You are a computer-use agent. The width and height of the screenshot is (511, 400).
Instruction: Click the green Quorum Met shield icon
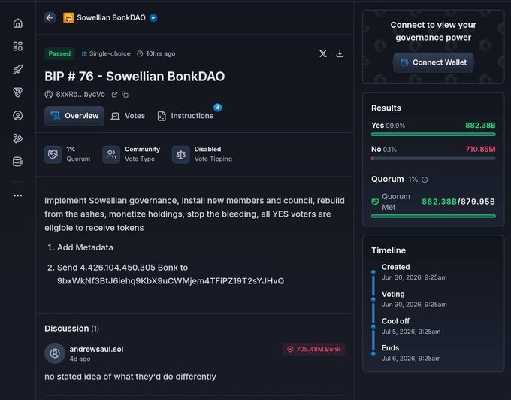tap(375, 202)
